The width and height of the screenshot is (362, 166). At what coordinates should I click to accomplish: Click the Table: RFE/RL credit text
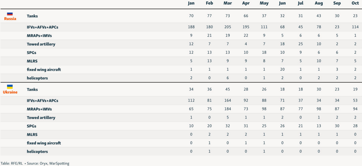pos(12,163)
